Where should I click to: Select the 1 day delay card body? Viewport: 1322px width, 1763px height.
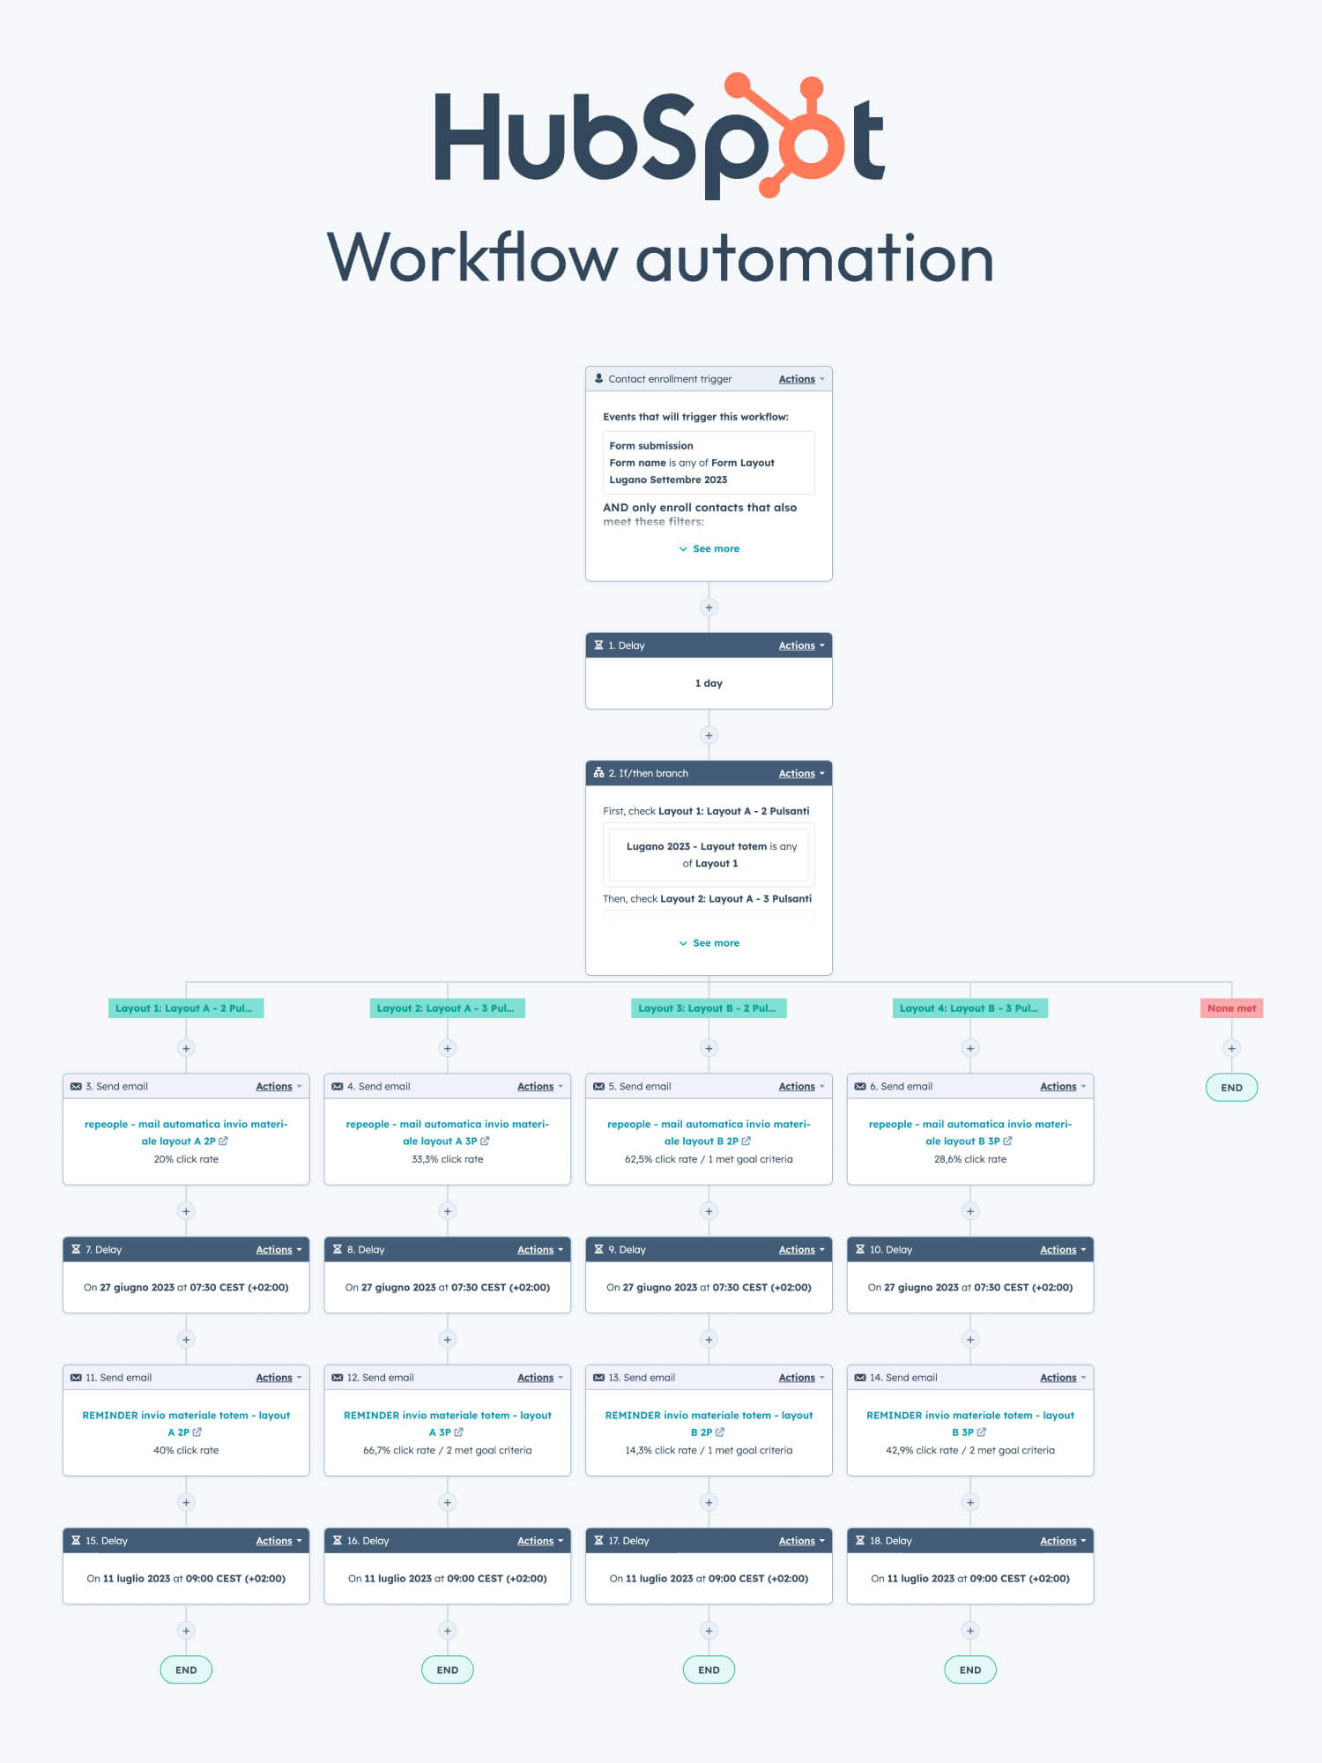tap(709, 683)
